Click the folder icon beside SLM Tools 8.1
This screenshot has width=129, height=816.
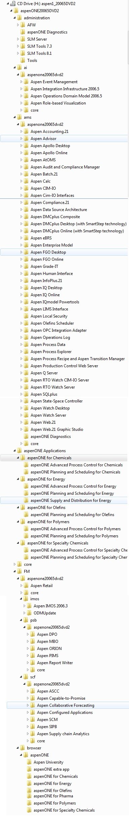tap(23, 53)
